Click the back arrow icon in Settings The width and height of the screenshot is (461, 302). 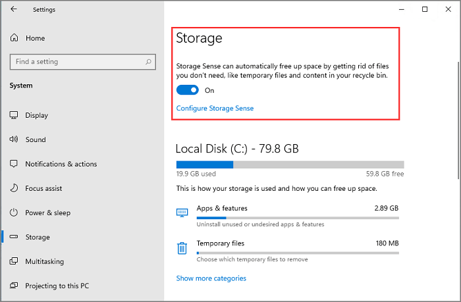tap(14, 10)
